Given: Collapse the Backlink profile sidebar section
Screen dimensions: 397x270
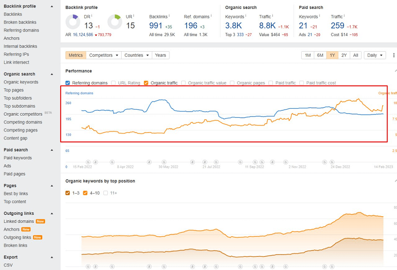Looking at the screenshot, I should pos(52,6).
